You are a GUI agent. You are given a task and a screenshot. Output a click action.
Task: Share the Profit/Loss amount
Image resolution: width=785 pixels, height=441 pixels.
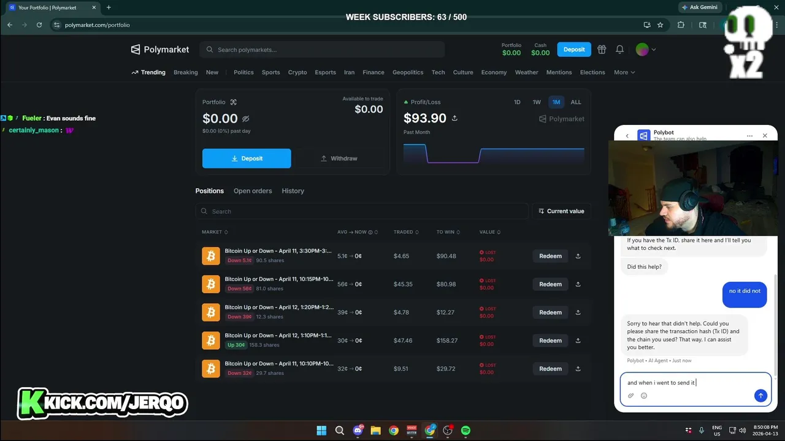point(454,118)
